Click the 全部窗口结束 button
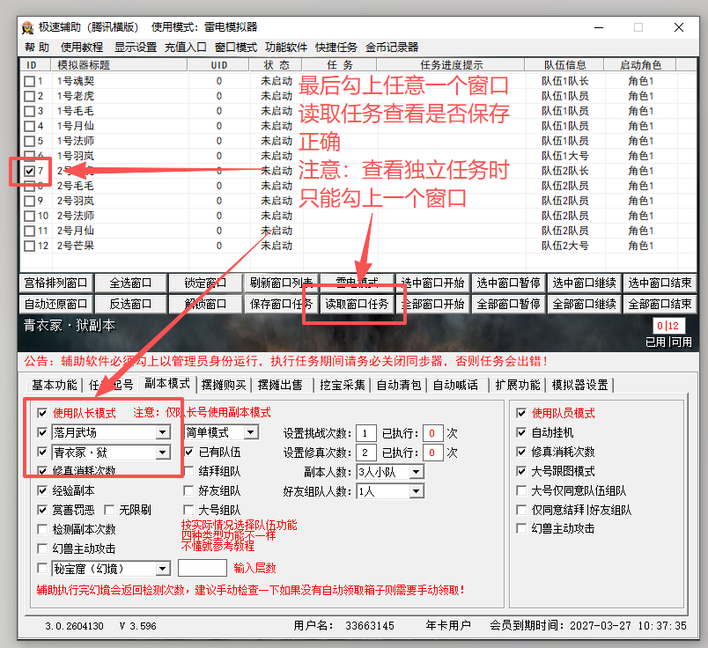 (x=660, y=304)
